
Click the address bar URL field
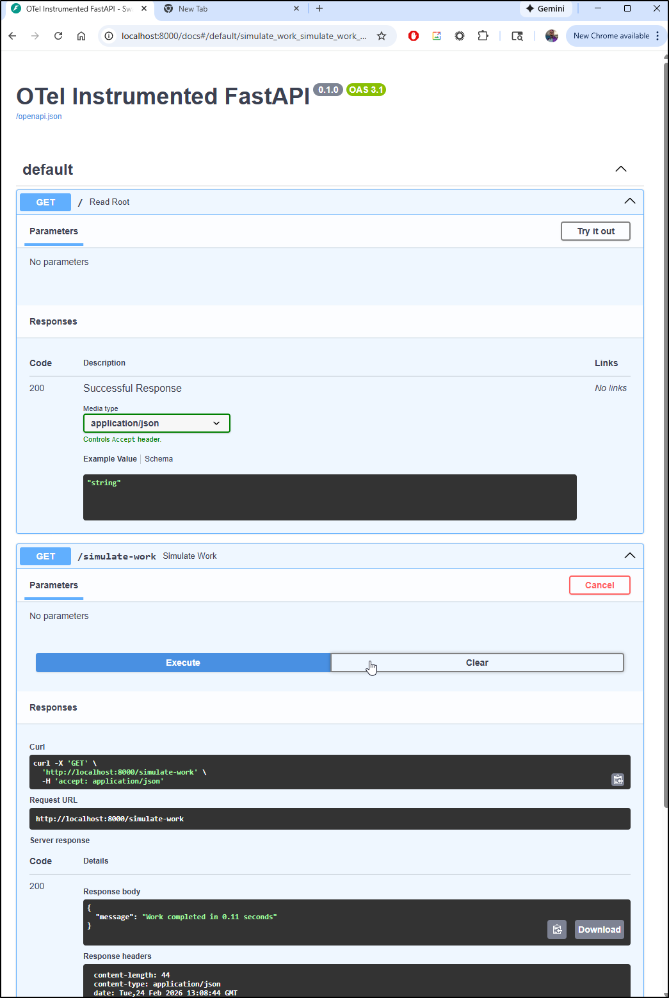click(243, 36)
